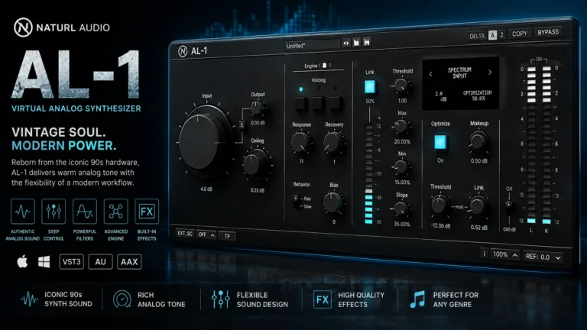Click the Ceiling knob

pyautogui.click(x=256, y=163)
